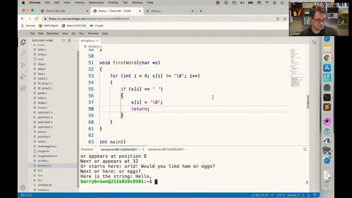Open the Run and Debug view icon
This screenshot has width=352, height=198.
23,76
